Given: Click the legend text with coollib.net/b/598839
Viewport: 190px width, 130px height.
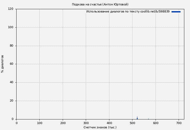Looking at the screenshot, I should pos(128,12).
